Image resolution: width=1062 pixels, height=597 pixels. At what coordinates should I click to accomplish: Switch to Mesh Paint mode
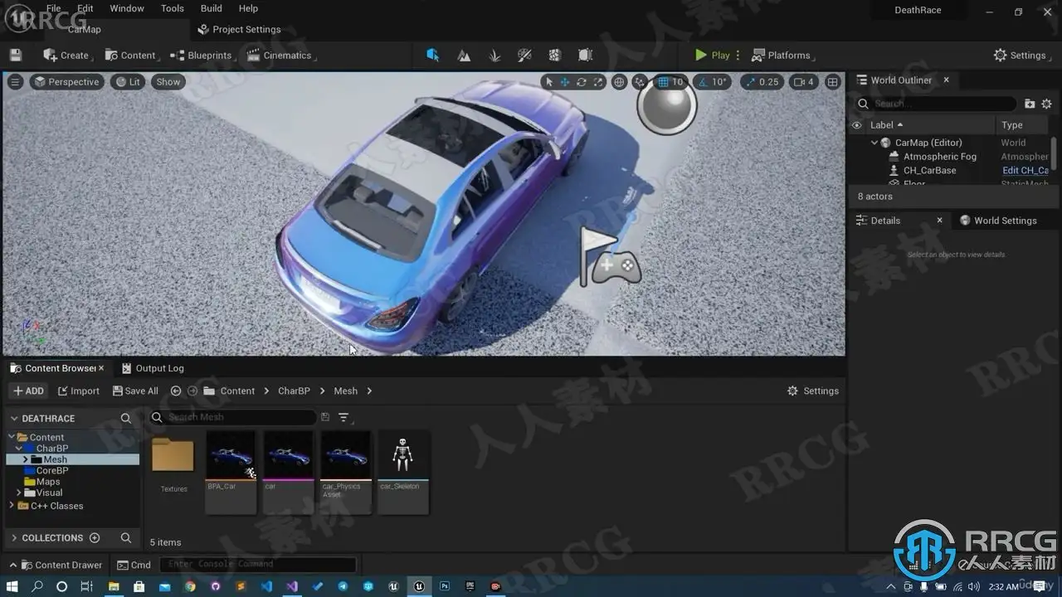coord(524,56)
